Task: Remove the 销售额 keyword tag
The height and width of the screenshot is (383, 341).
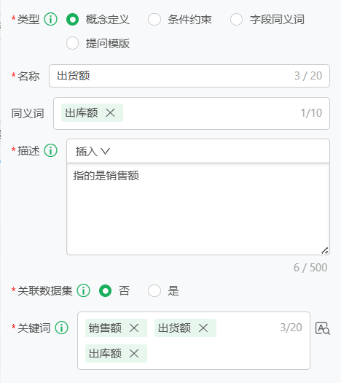Action: tap(134, 328)
